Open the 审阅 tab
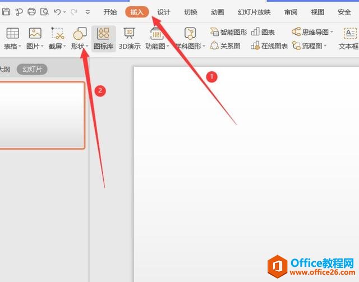 [x=291, y=12]
